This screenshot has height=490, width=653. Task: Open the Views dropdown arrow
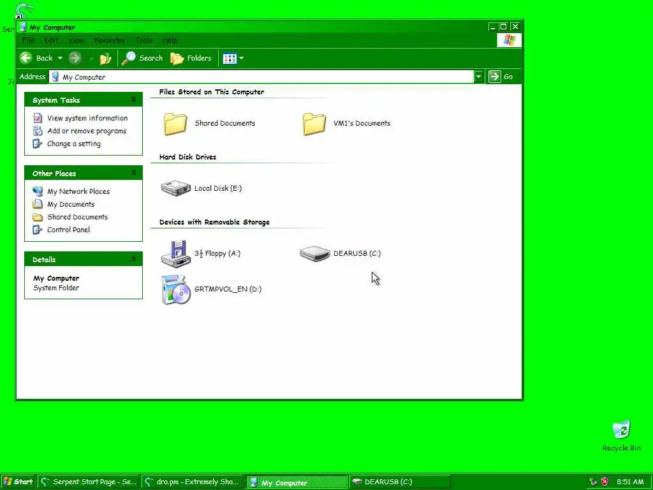(242, 58)
